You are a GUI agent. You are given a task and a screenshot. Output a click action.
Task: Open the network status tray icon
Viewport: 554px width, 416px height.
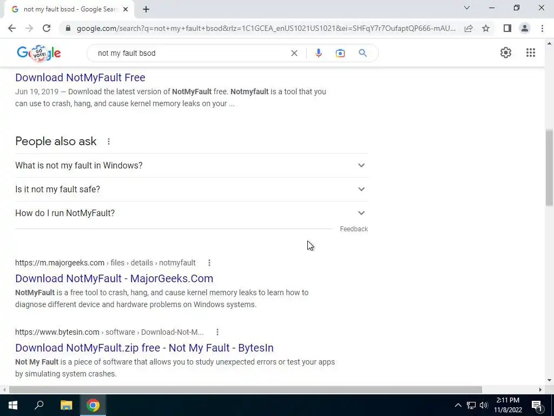tap(471, 405)
